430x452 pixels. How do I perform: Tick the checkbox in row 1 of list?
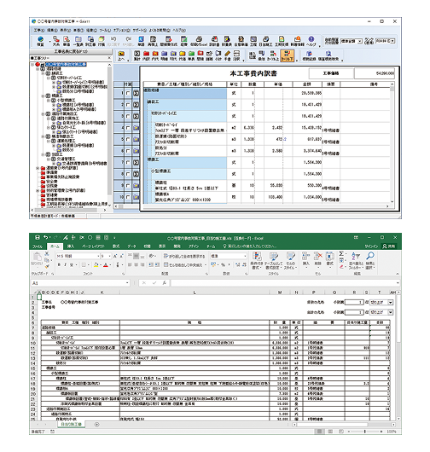tap(128, 93)
